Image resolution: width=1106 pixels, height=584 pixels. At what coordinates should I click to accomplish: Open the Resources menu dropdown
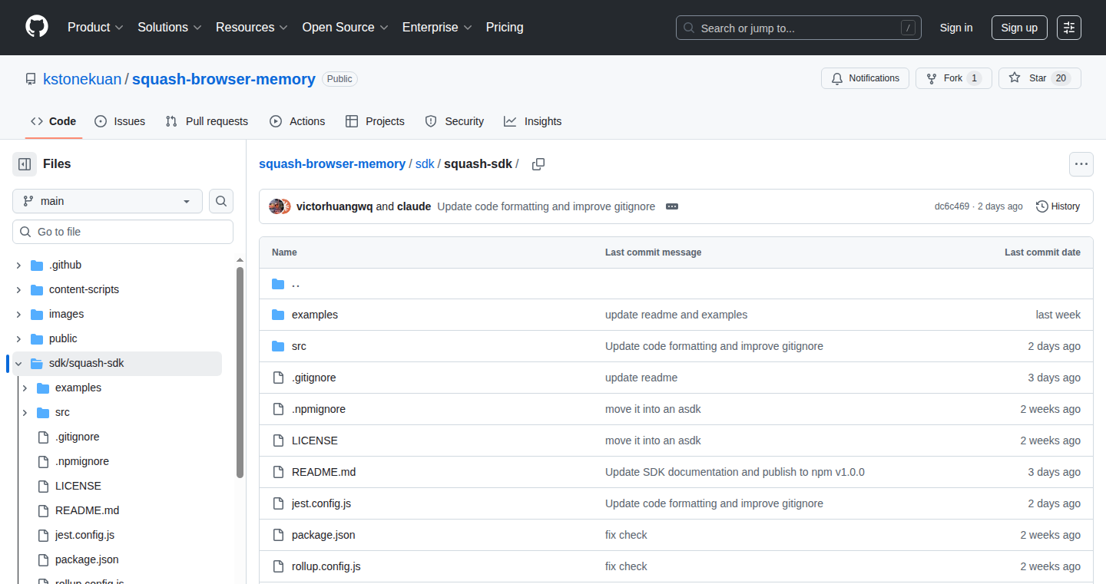(252, 28)
